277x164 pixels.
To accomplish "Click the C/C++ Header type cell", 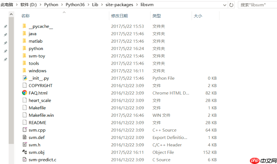I will 167,145.
